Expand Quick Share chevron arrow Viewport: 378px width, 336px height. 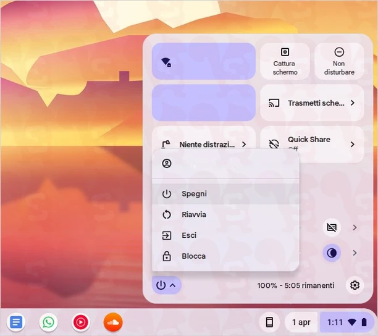(353, 145)
